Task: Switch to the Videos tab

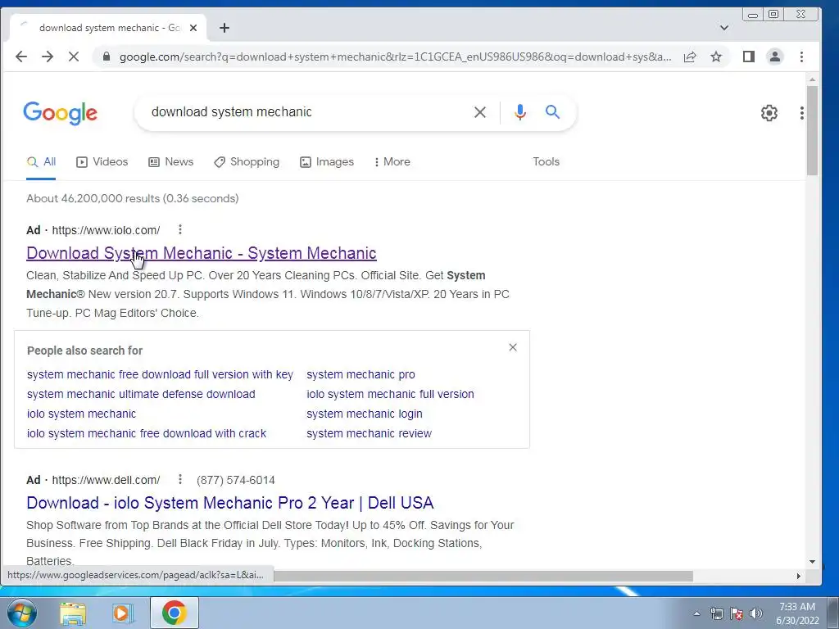Action: (x=102, y=161)
